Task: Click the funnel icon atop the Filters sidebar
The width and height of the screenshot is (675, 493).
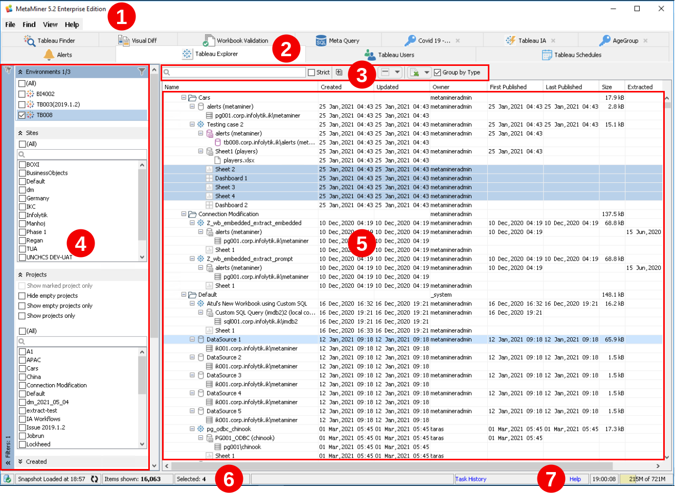Action: (8, 70)
